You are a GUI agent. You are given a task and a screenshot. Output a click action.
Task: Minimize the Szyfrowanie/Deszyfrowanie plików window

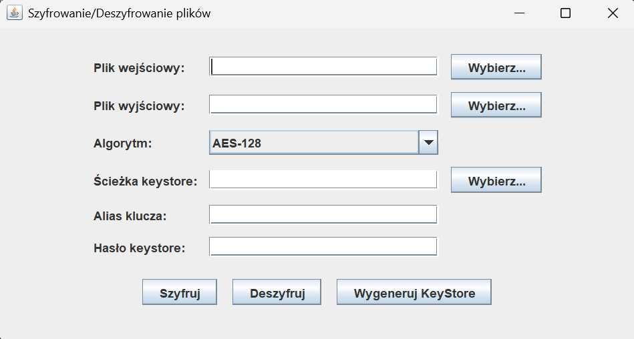pyautogui.click(x=518, y=13)
